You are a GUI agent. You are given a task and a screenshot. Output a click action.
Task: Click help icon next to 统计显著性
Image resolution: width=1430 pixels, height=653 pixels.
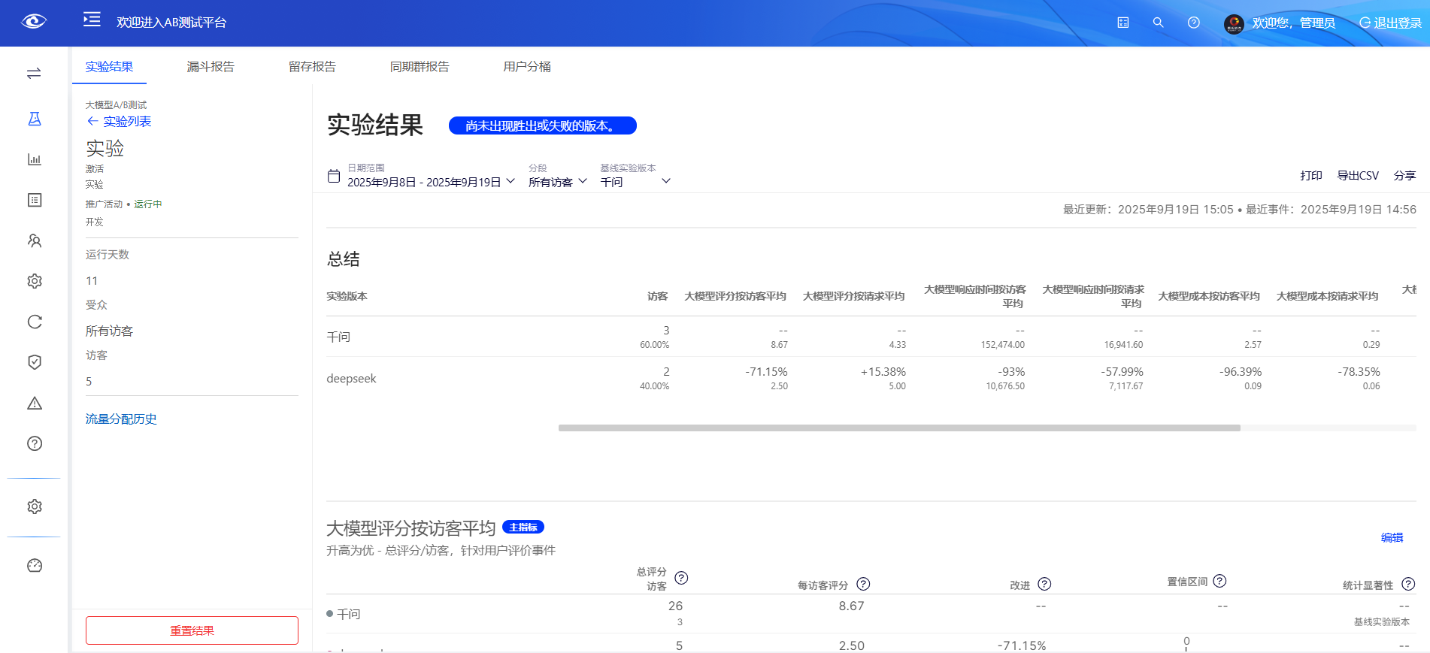click(1408, 584)
